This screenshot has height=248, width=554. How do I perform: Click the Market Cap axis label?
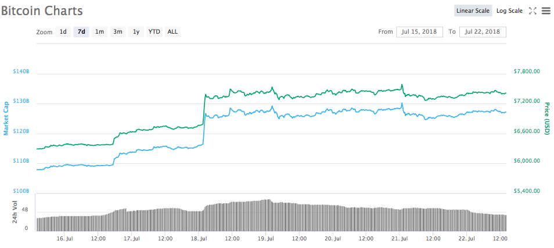(x=6, y=118)
